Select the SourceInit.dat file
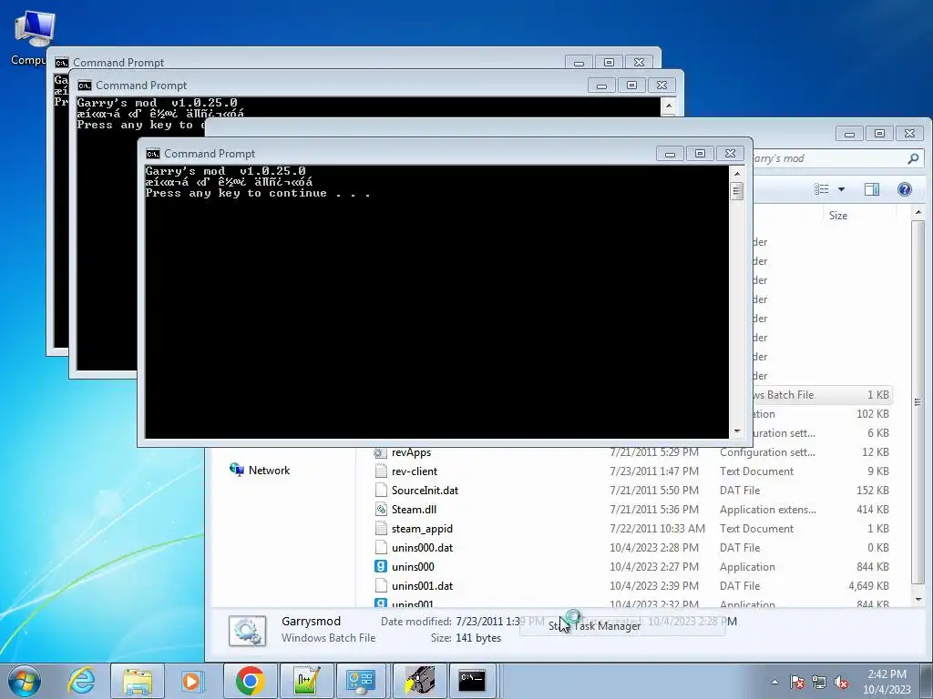Viewport: 933px width, 699px height. pyautogui.click(x=425, y=491)
